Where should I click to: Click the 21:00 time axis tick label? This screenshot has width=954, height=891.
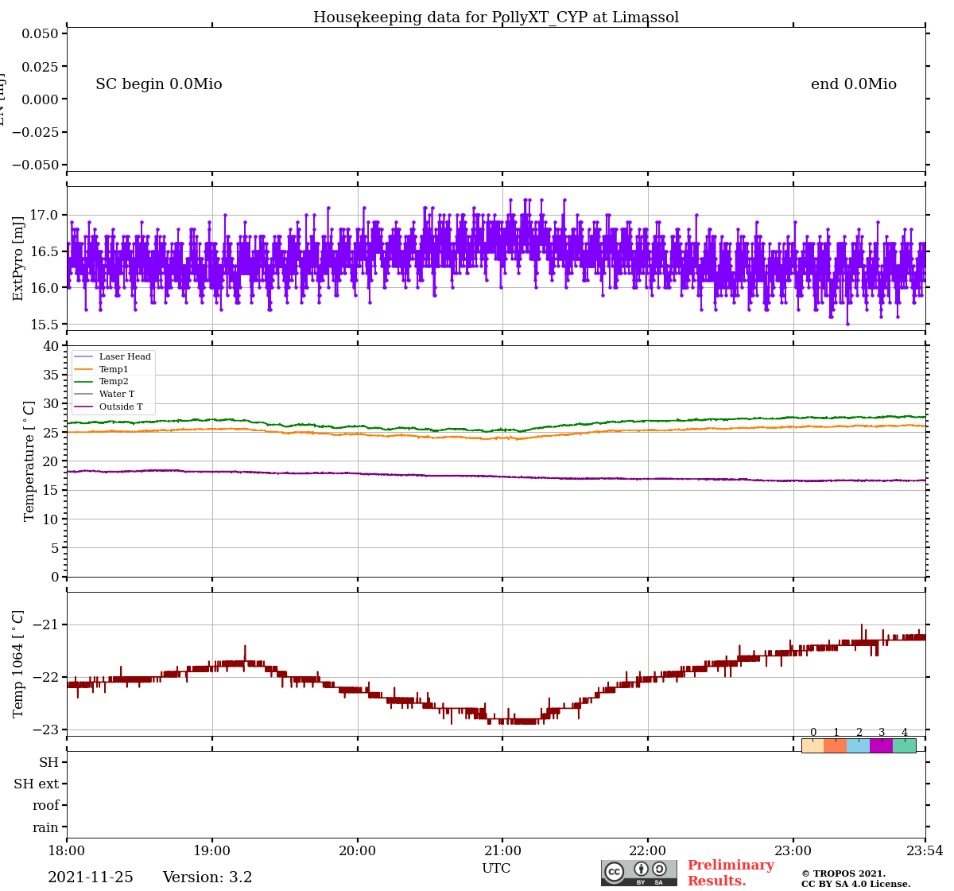click(x=502, y=851)
